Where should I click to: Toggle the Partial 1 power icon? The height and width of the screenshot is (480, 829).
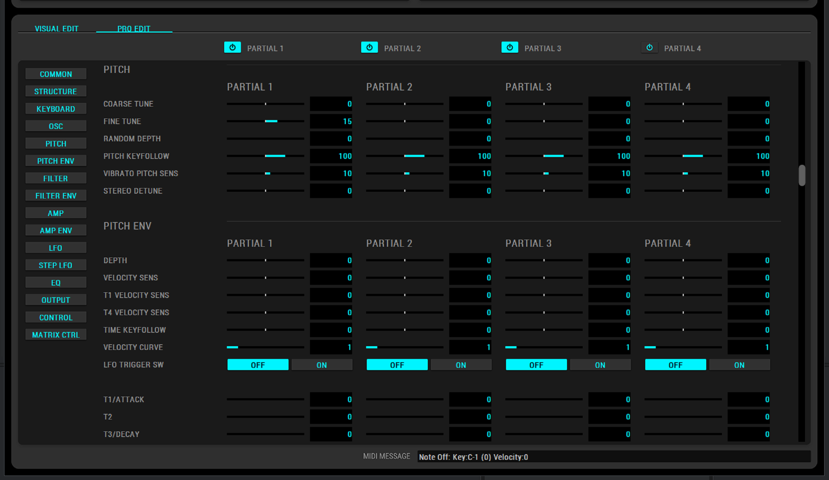pyautogui.click(x=232, y=47)
